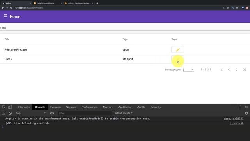Switch to Table Angular Material browser tab
This screenshot has width=250, height=141.
47,3
